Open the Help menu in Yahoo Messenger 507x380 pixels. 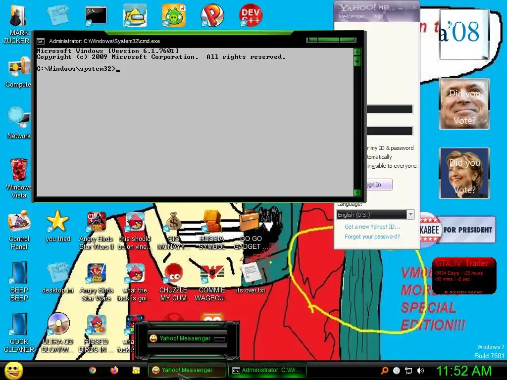(377, 16)
